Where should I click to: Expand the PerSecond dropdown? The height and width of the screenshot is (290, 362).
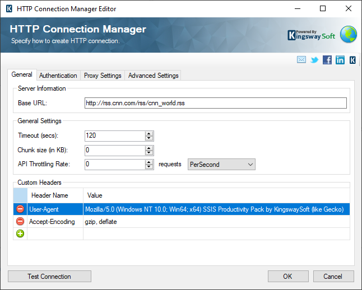(221, 165)
